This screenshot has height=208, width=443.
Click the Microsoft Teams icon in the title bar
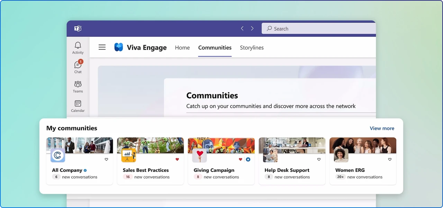(x=78, y=28)
